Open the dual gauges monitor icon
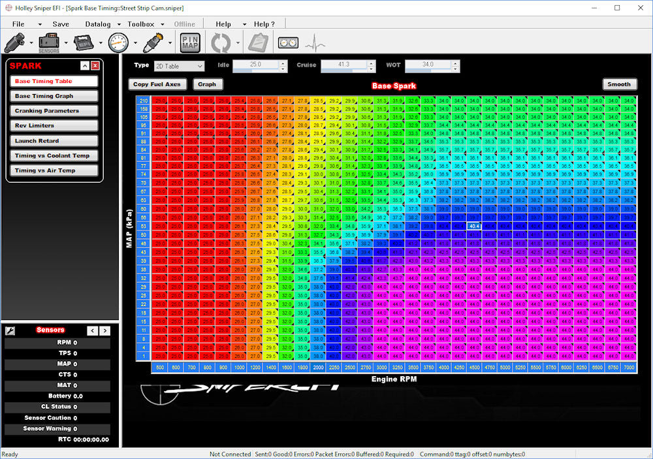This screenshot has height=459, width=653. [x=287, y=42]
